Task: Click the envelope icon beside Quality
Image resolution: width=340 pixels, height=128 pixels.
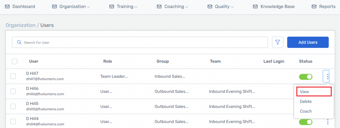Action: 210,7
